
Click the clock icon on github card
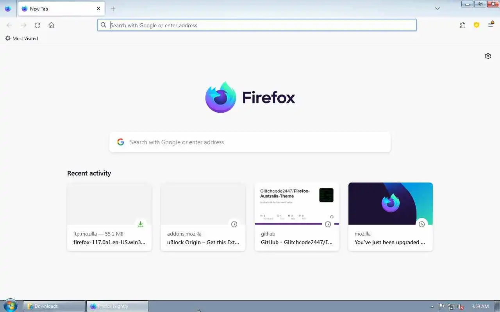[328, 224]
